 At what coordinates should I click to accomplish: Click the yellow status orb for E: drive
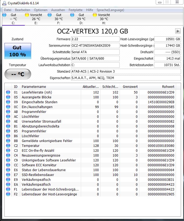click(27, 15)
